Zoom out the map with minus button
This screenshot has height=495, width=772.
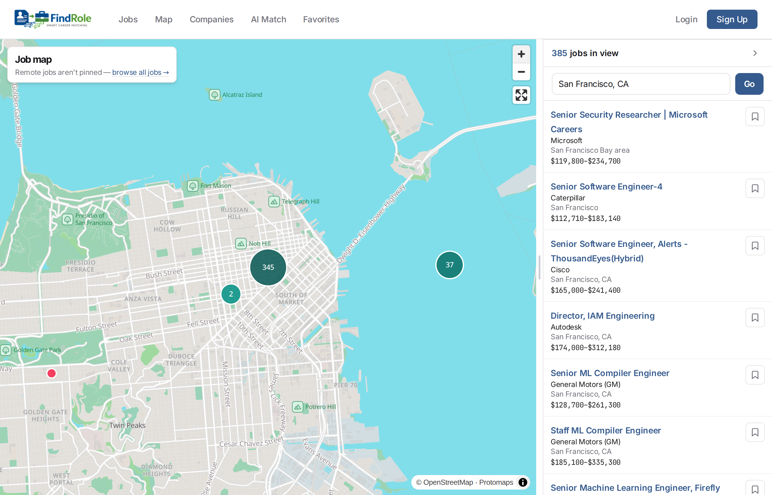point(521,72)
